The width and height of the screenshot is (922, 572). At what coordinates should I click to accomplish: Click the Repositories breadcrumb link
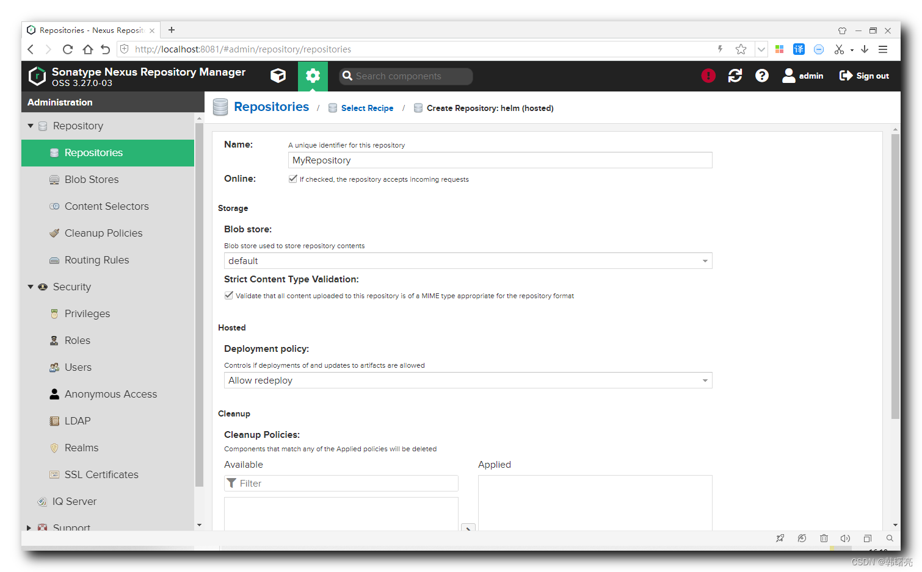(x=271, y=107)
